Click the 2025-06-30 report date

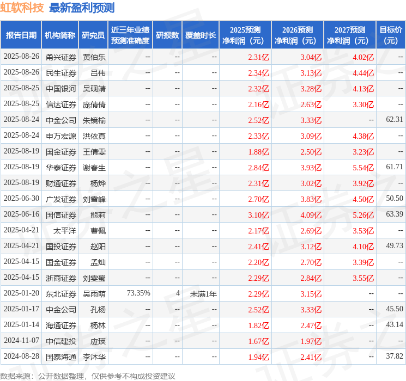click(21, 198)
